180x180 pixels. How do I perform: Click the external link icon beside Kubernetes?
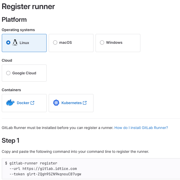tap(85, 103)
